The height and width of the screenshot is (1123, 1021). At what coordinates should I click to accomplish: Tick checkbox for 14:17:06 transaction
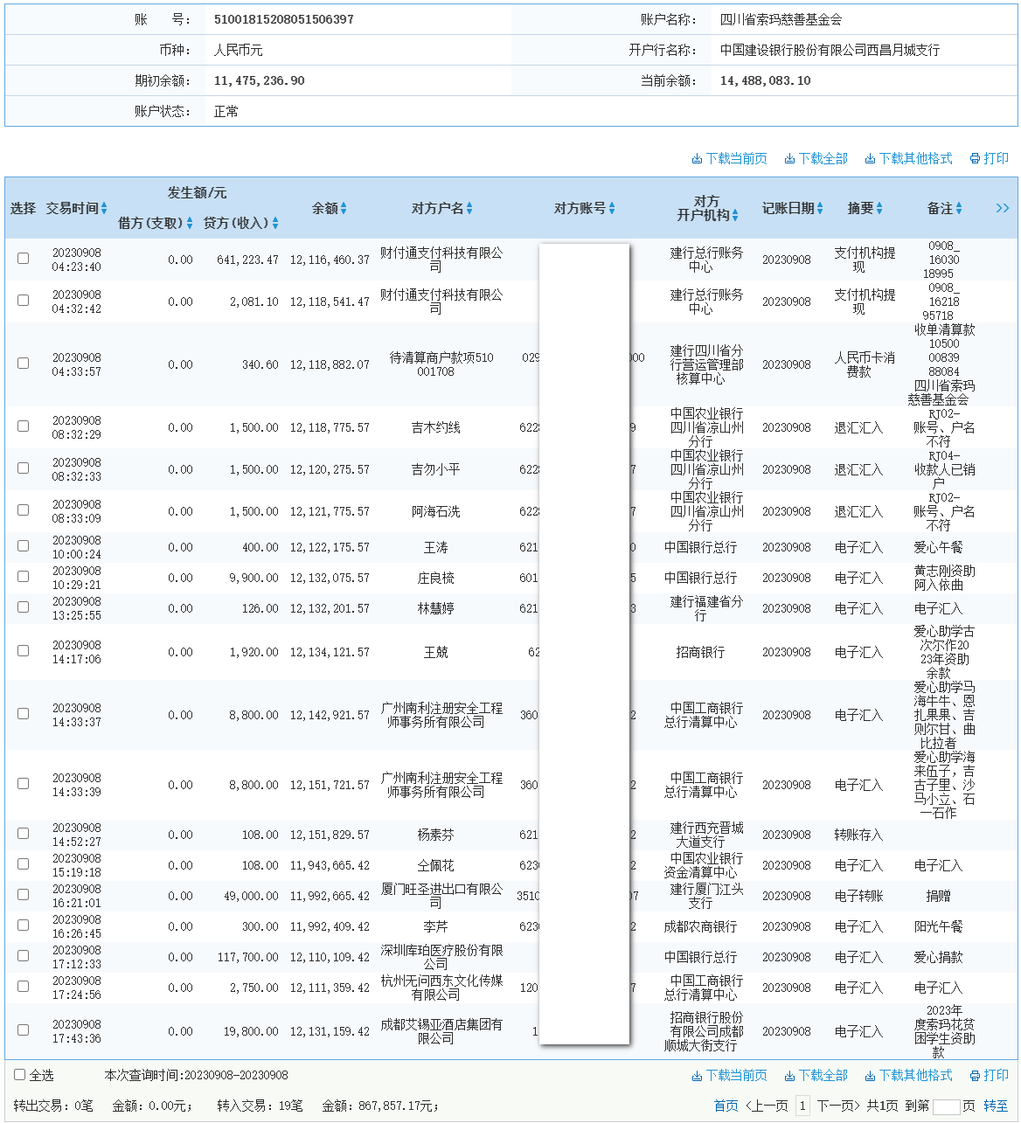pyautogui.click(x=24, y=651)
